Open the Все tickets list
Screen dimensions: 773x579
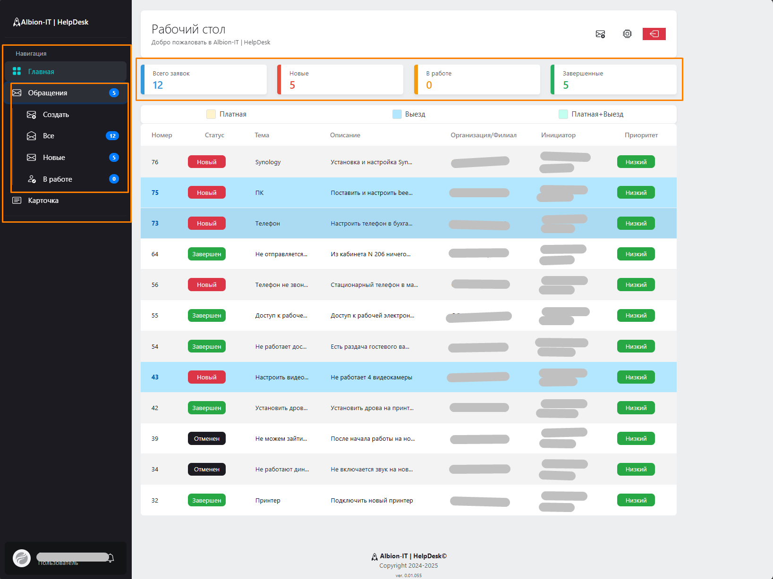pos(48,136)
